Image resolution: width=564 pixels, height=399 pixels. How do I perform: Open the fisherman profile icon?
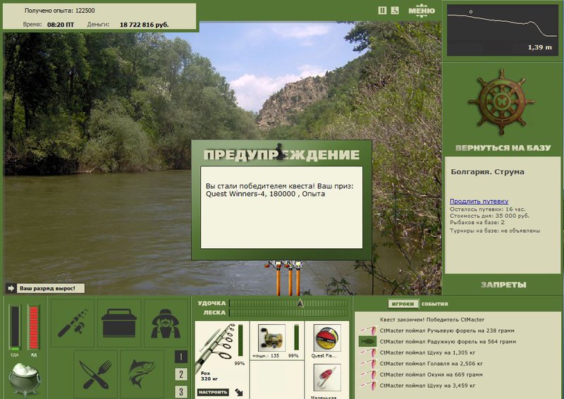tap(166, 323)
